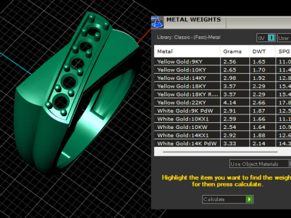The width and height of the screenshot is (291, 218).
Task: Click the 4.14 grams value
Action: tap(230, 102)
